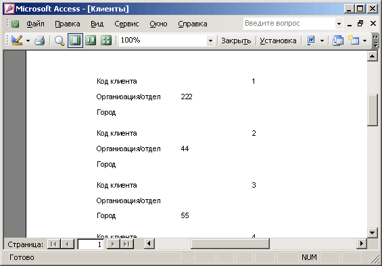This screenshot has height=266, width=382.
Task: Click horizontal scrollbar right arrow
Action: 362,244
